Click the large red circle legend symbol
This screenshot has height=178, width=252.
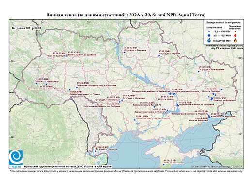(x=235, y=35)
